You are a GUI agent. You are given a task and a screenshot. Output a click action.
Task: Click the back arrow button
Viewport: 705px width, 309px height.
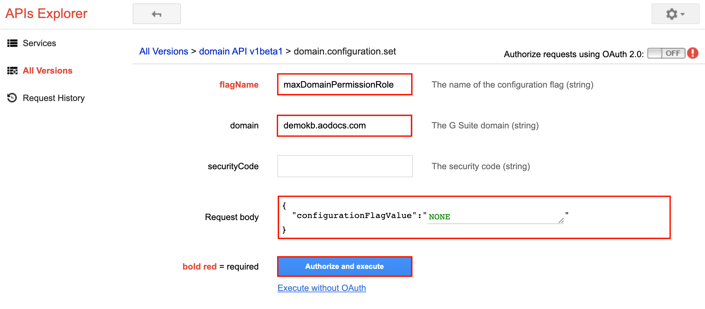(157, 14)
